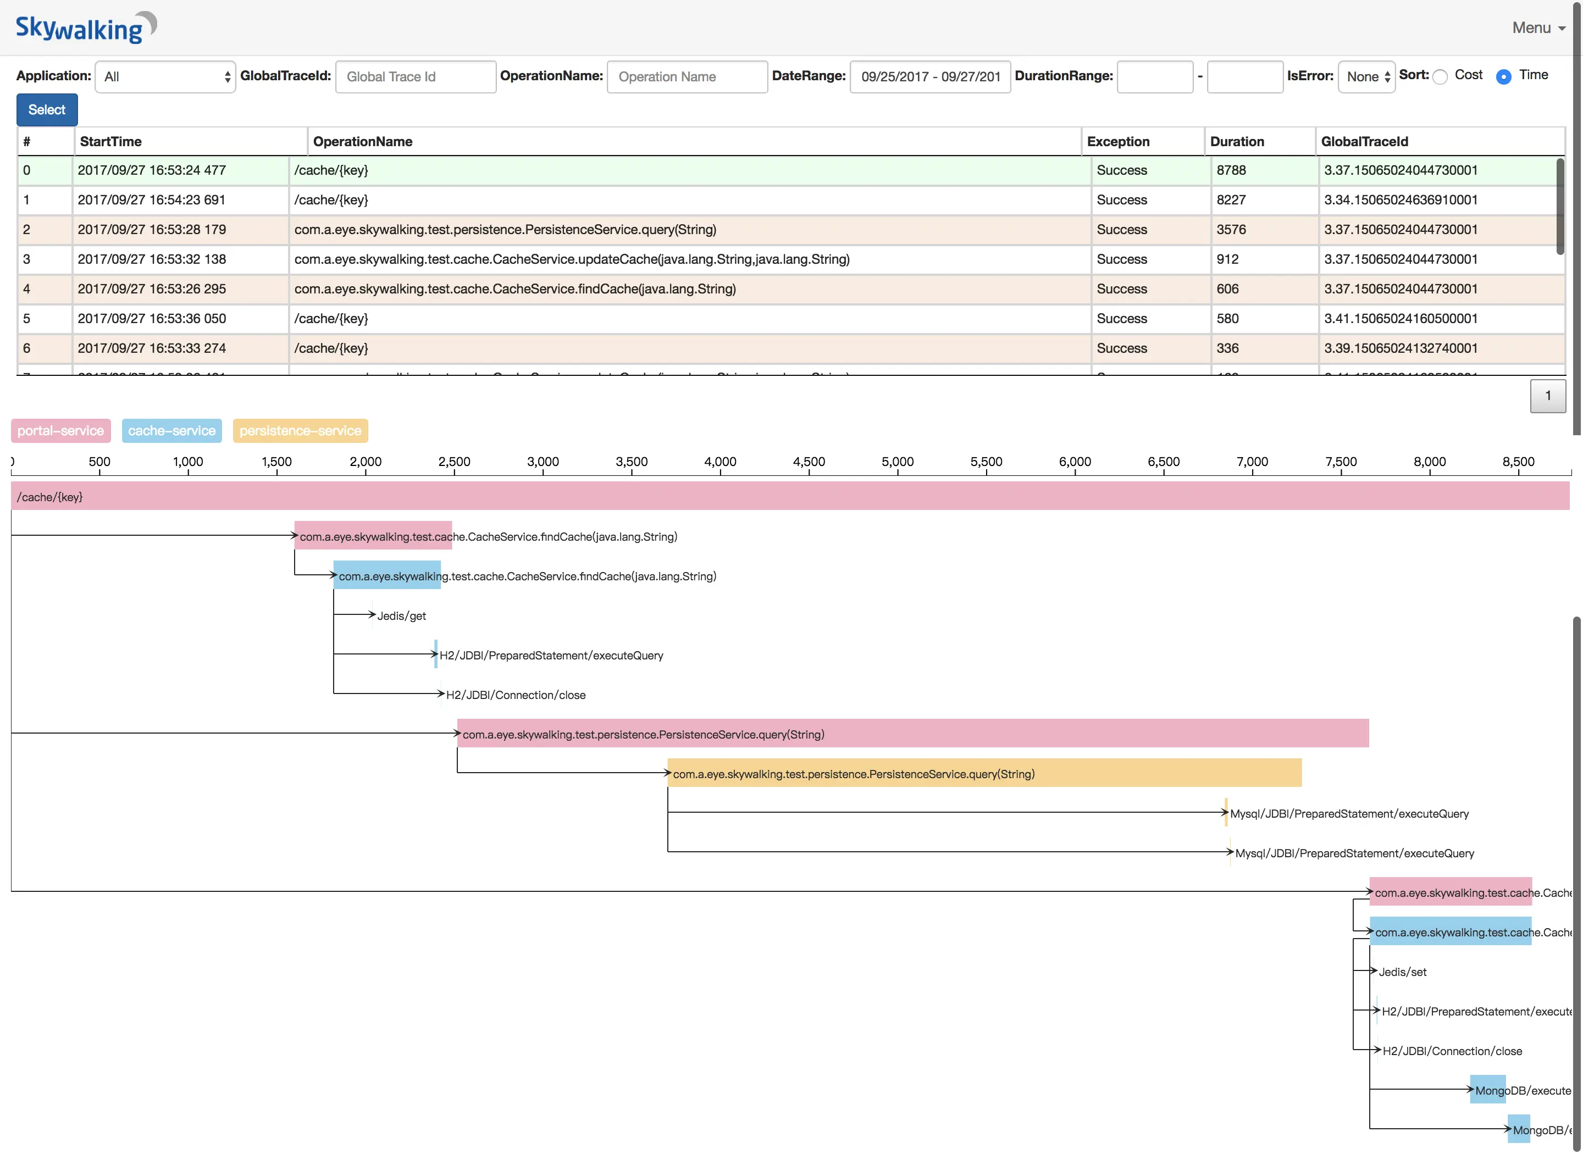Select the updateCache trace row 3

click(572, 260)
